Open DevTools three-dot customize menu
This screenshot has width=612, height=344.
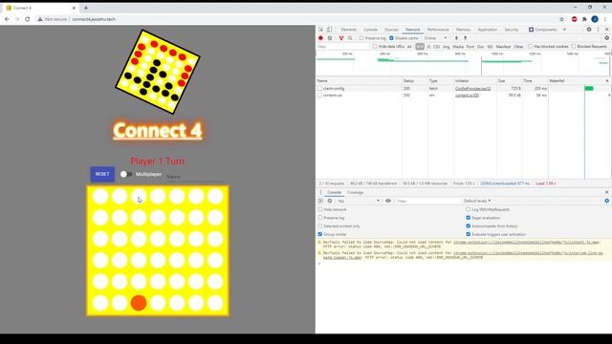(x=598, y=30)
